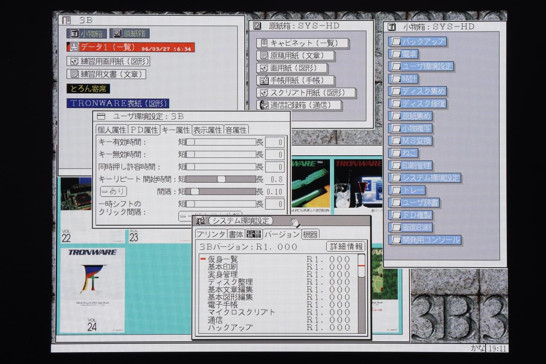
Task: Switch to the 表示属性 tab
Action: pos(207,130)
